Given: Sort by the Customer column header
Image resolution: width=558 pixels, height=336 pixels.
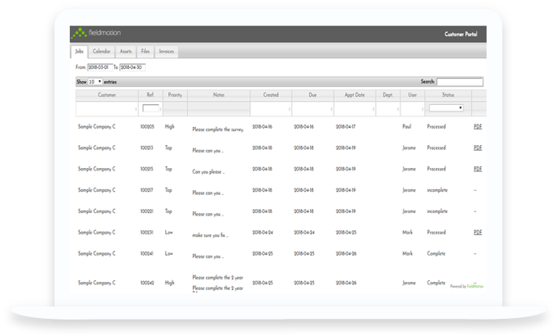Looking at the screenshot, I should [107, 95].
